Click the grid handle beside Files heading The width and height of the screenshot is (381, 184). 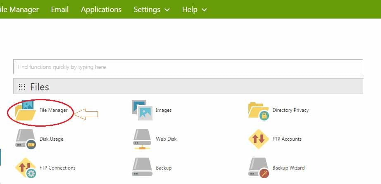(22, 87)
